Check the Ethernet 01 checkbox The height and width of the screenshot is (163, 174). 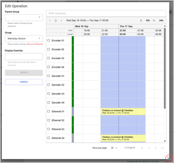pos(49,111)
